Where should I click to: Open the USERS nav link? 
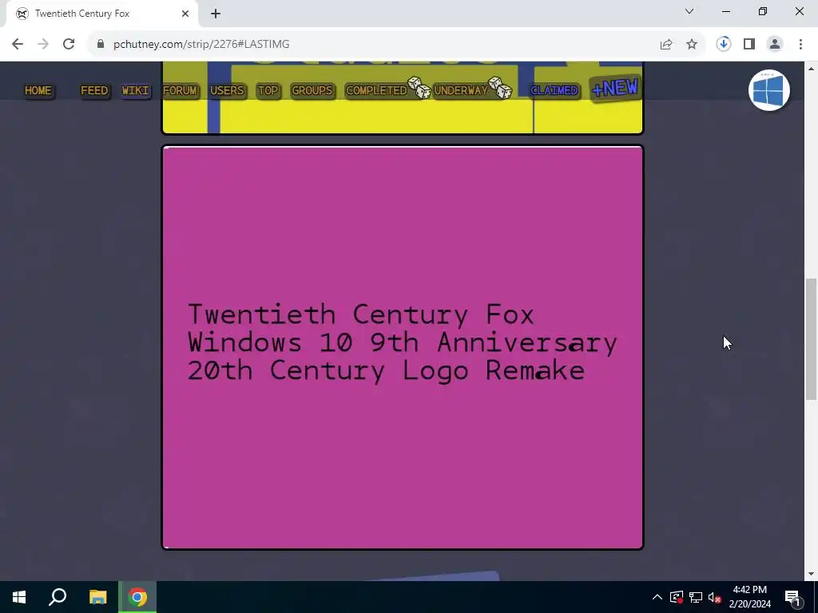[227, 91]
